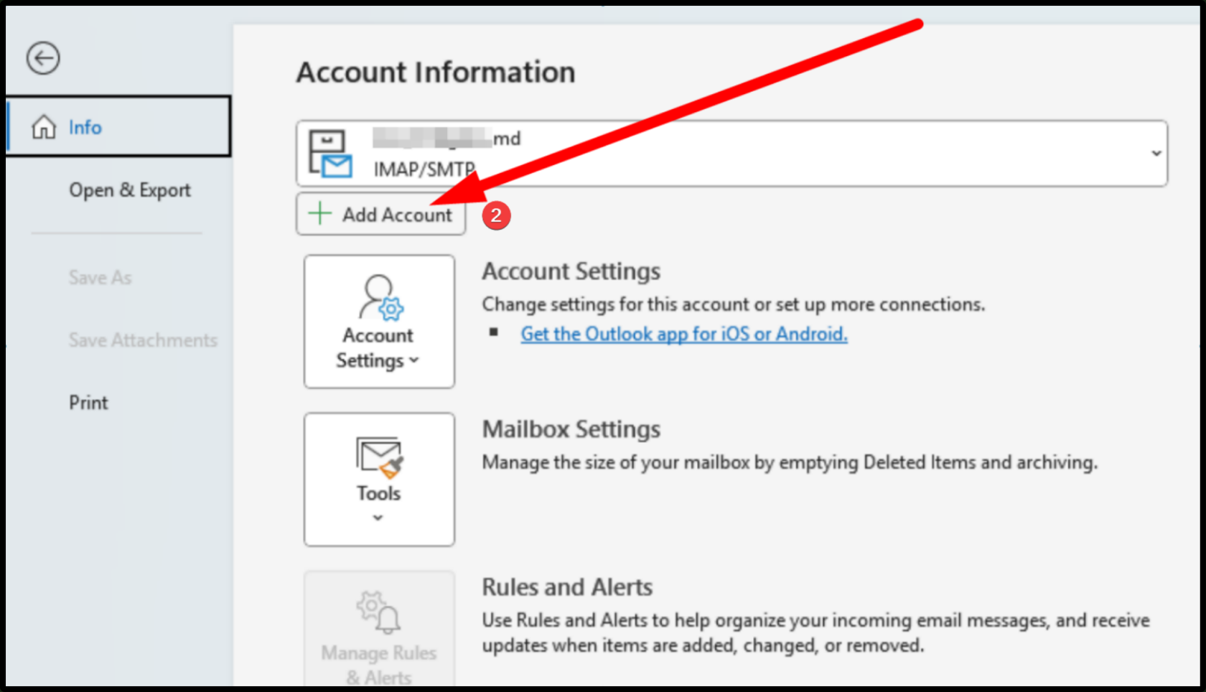Open the Open & Export menu
The height and width of the screenshot is (692, 1206).
pyautogui.click(x=130, y=190)
